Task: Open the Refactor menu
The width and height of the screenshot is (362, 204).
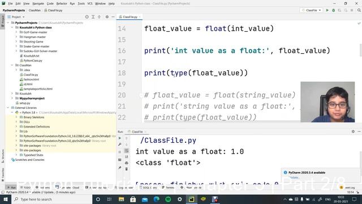Action: point(62,3)
